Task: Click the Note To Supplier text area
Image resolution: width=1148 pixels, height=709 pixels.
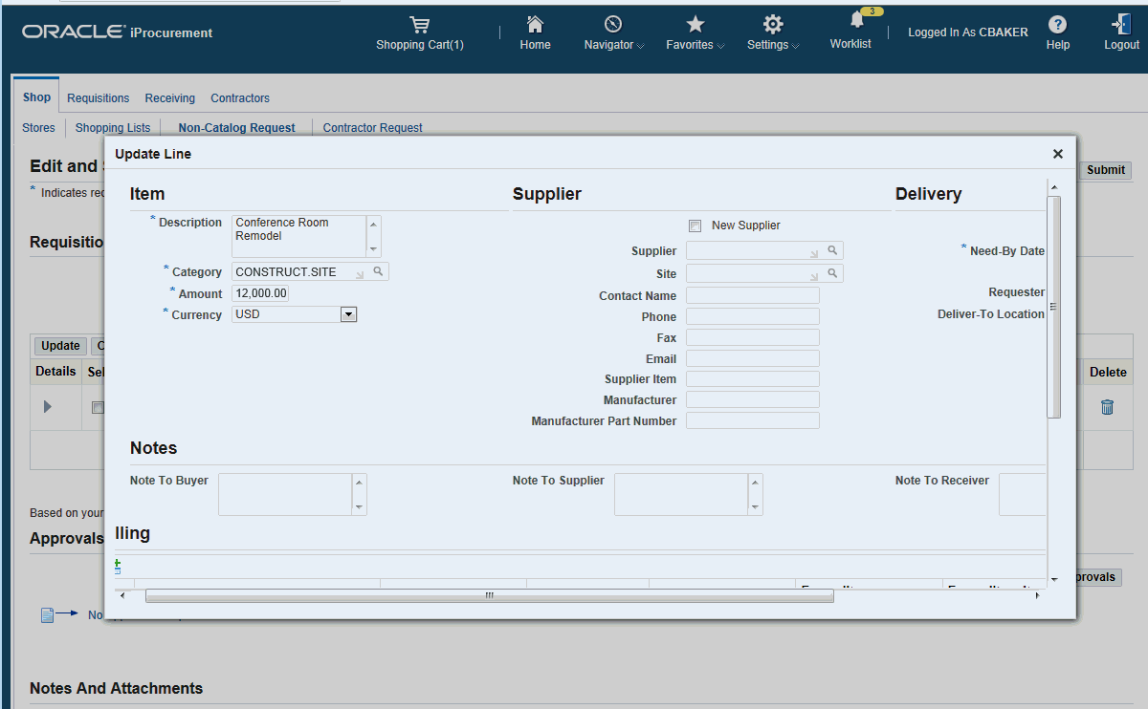Action: point(681,494)
